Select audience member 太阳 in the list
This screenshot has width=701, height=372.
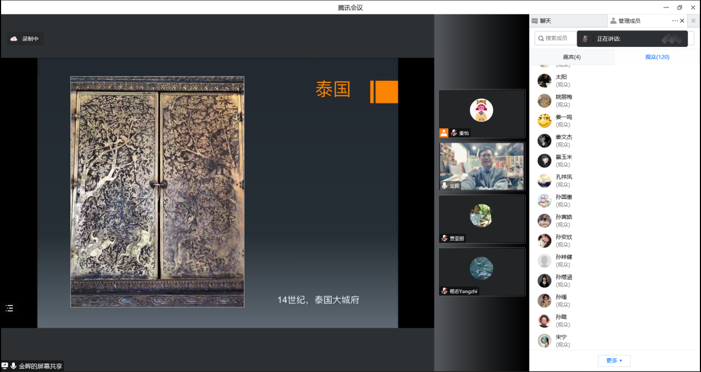[x=562, y=81]
